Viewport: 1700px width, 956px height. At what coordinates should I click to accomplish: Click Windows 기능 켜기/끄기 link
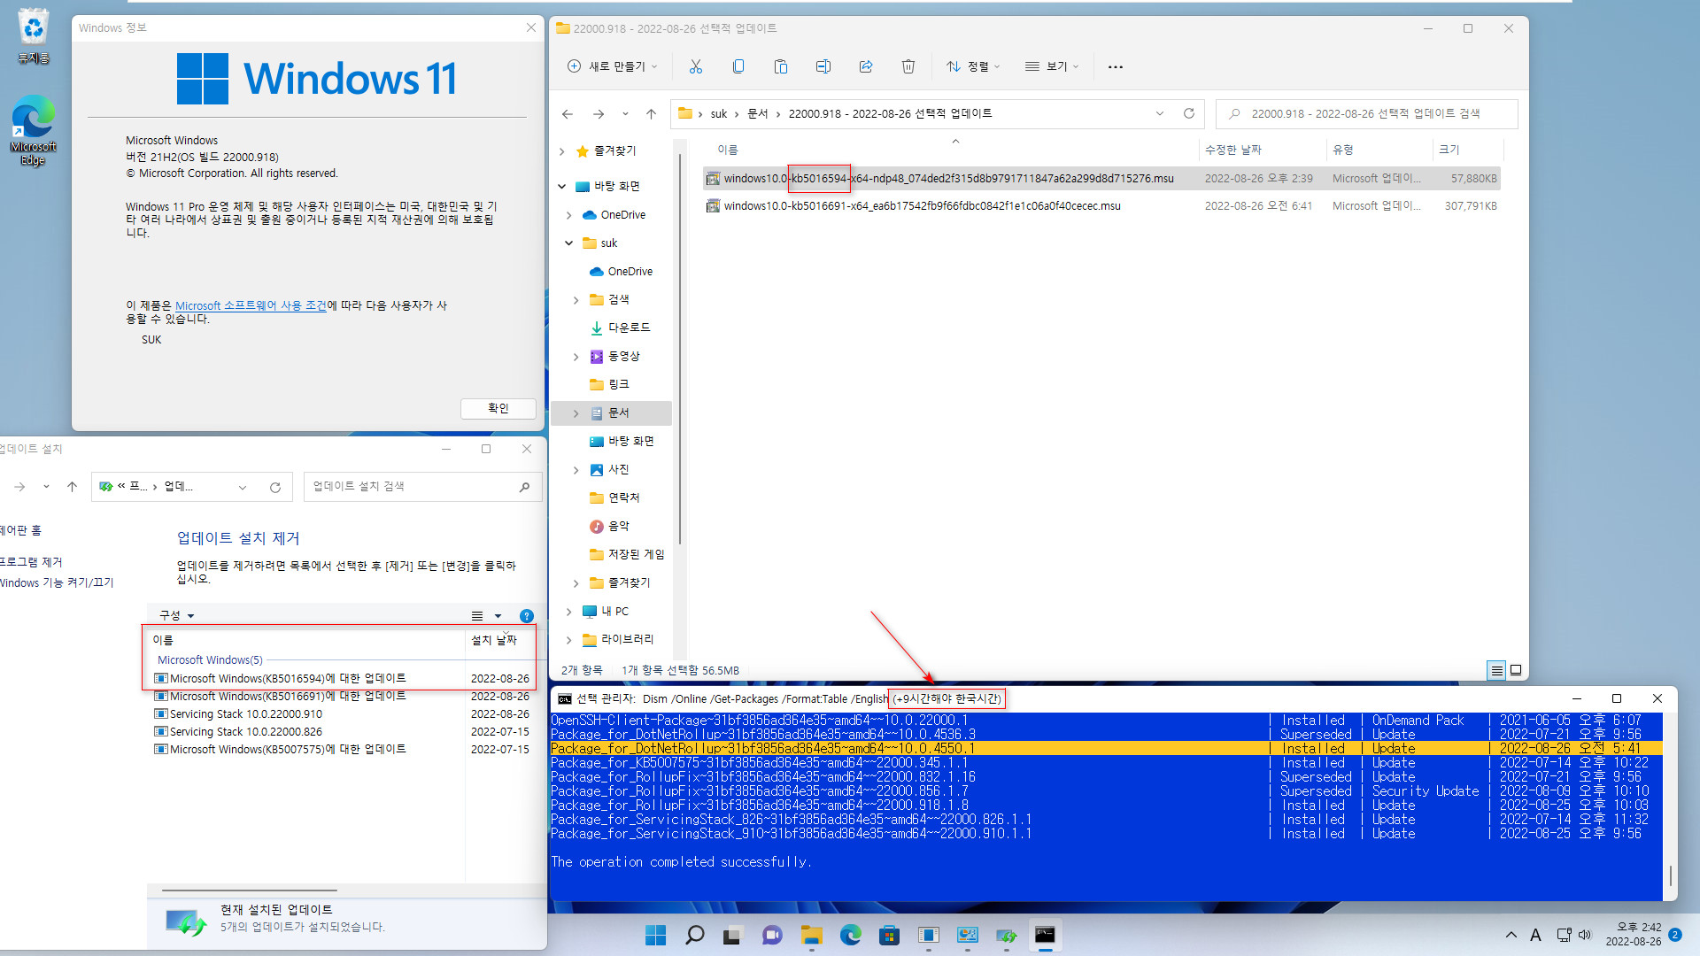click(57, 582)
